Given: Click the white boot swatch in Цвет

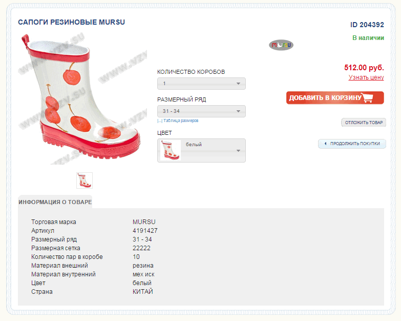Looking at the screenshot, I should [x=171, y=150].
